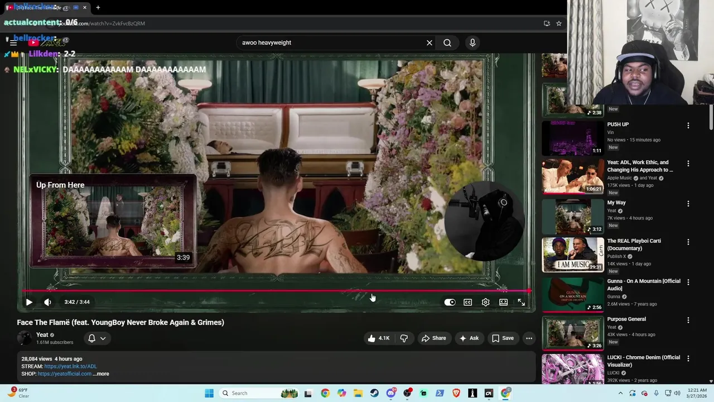Viewport: 714px width, 402px height.
Task: Open notification bell dropdown for Yeat
Action: pos(97,338)
